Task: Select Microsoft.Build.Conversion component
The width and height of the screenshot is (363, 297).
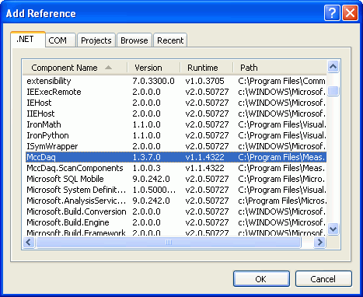Action: tap(176, 211)
